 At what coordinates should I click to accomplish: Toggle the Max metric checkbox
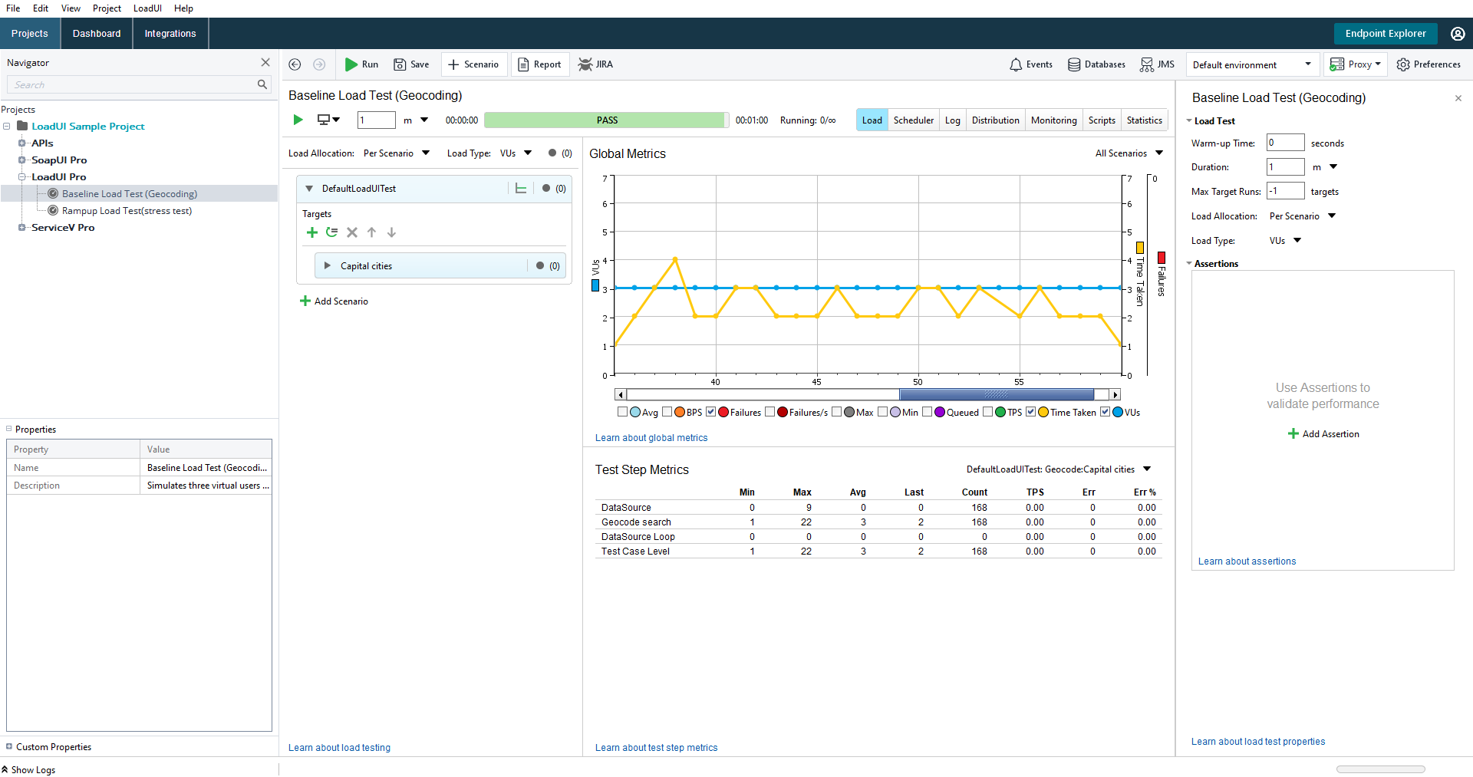pos(836,412)
